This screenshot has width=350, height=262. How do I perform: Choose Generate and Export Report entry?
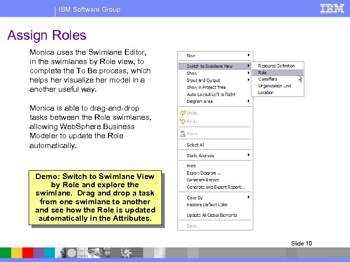pos(215,187)
